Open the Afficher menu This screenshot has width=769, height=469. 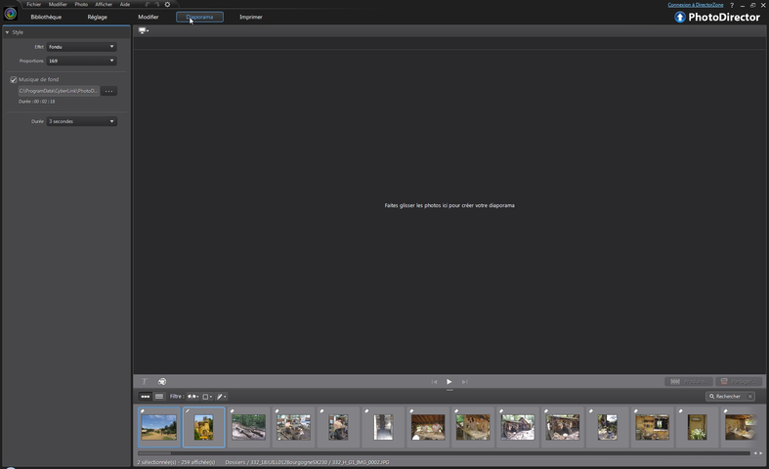pos(104,4)
